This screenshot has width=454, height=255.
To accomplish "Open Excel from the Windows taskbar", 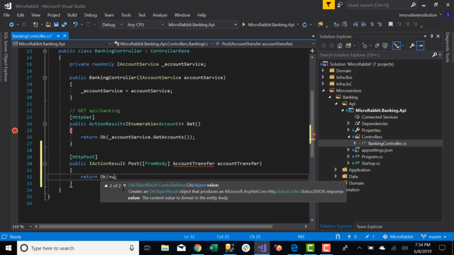I will [214, 248].
